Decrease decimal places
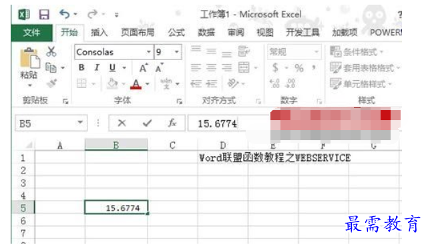This screenshot has width=426, height=245. (290, 83)
